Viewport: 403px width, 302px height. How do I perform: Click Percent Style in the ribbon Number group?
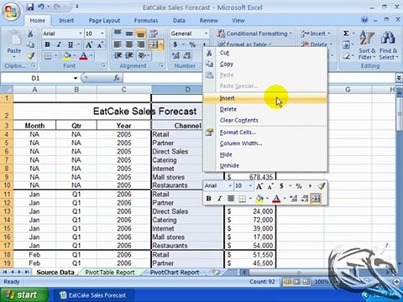coord(192,44)
